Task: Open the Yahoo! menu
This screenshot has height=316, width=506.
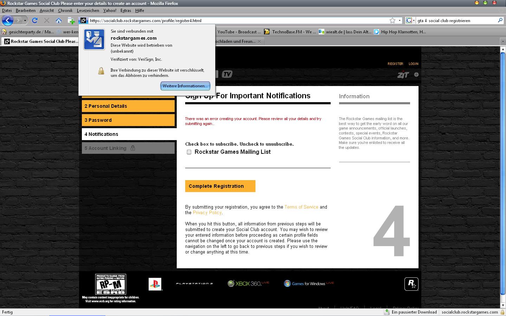Action: [x=110, y=11]
